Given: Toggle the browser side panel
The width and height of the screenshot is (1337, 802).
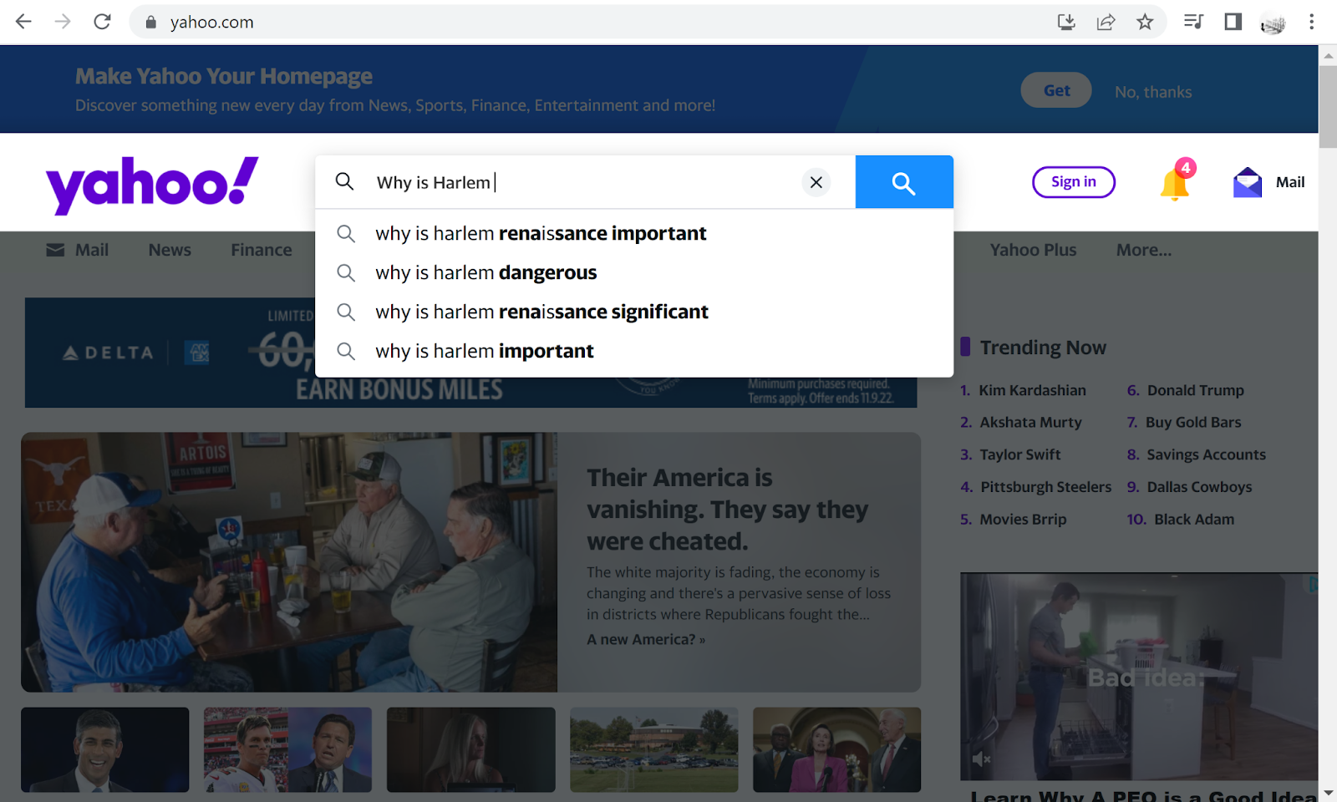Looking at the screenshot, I should (x=1233, y=22).
